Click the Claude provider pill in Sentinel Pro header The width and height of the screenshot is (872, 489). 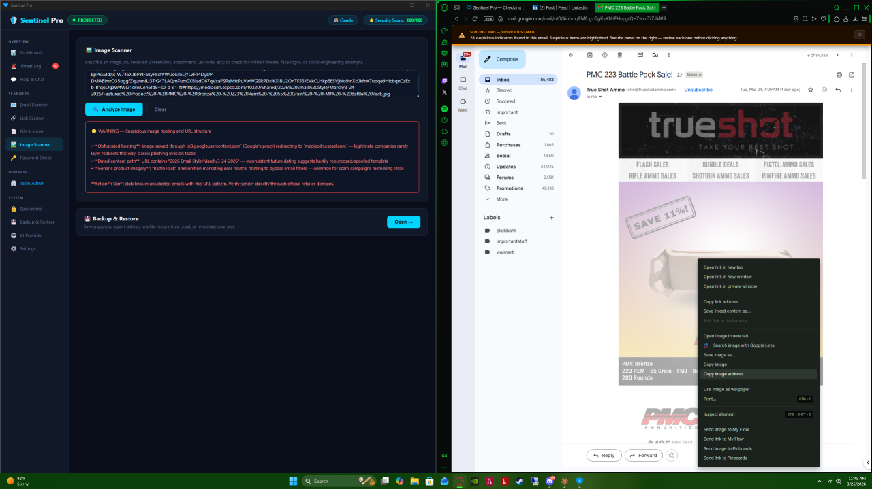(x=343, y=20)
